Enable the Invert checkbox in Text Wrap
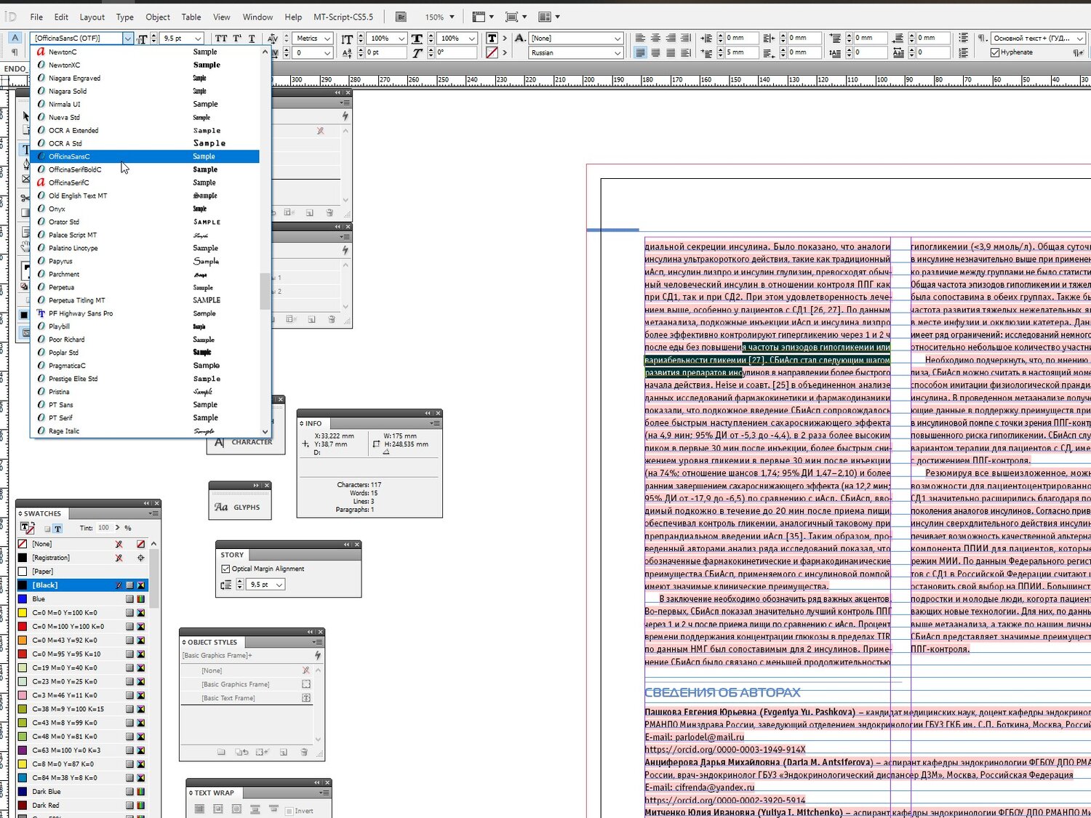Viewport: 1091px width, 818px height. click(x=289, y=811)
